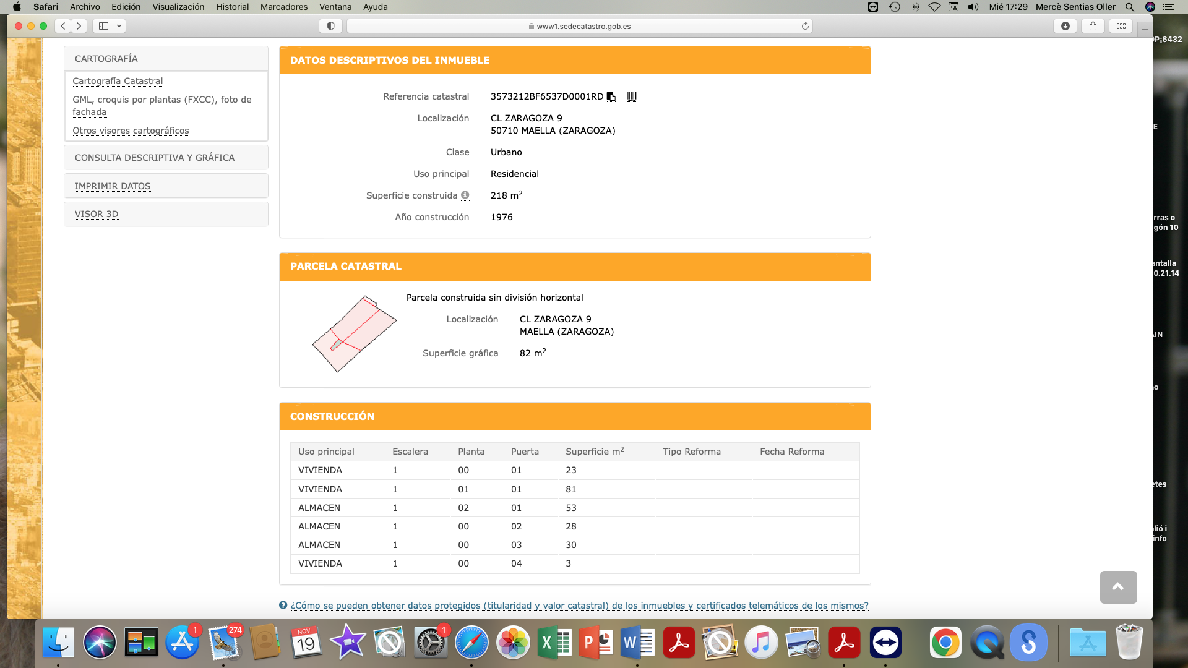Show tab overview grid
1188x668 pixels.
[x=1121, y=26]
